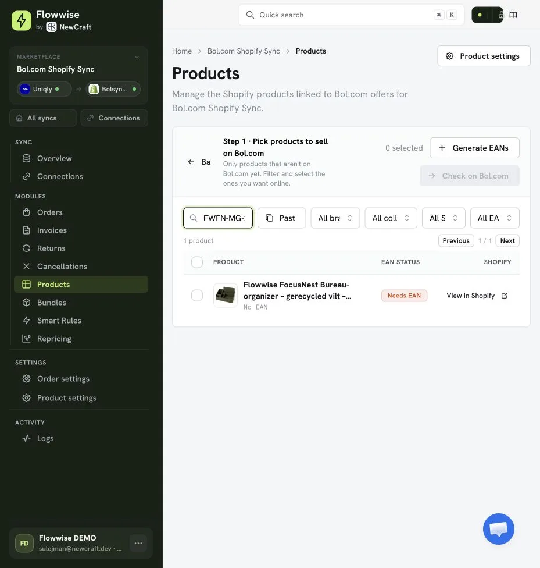Image resolution: width=540 pixels, height=568 pixels.
Task: Open the three-dots menu beside Flowwise DEMO
Action: (138, 543)
